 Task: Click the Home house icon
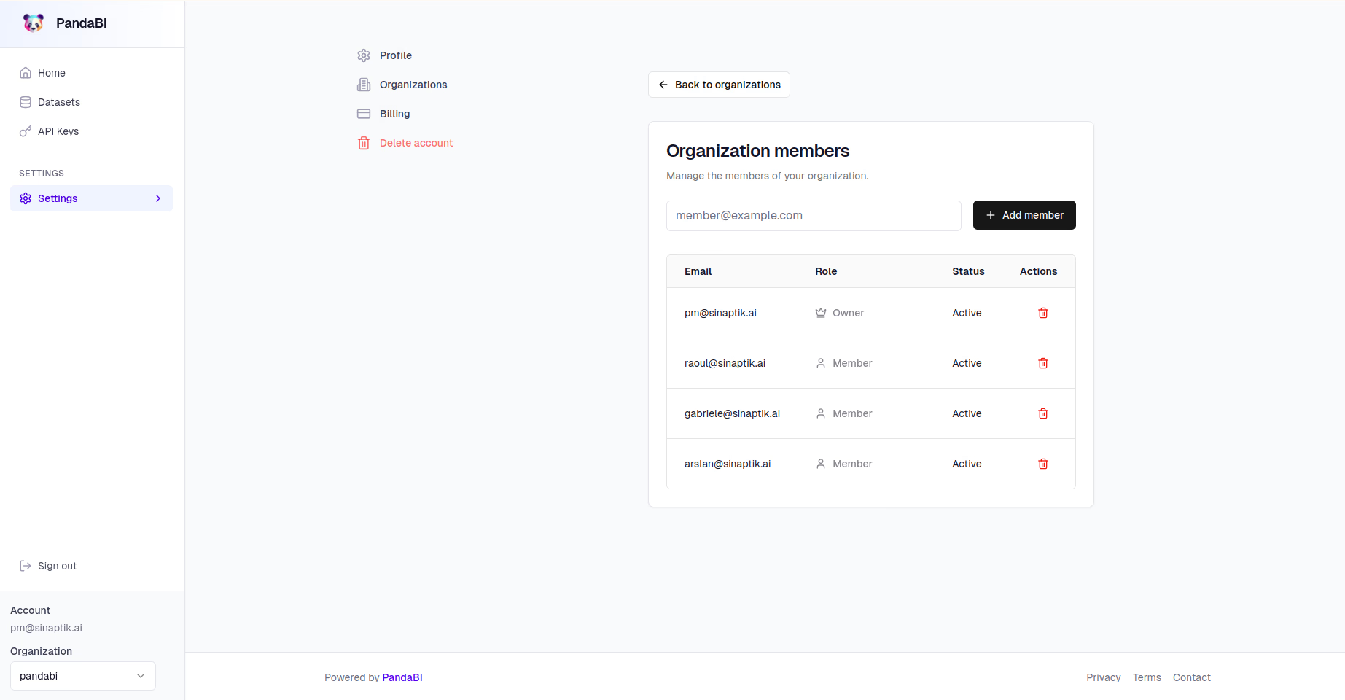pyautogui.click(x=26, y=73)
